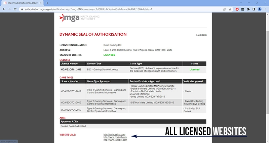The image size is (269, 143).
Task: Click the Go Back link
Action: coord(201,35)
